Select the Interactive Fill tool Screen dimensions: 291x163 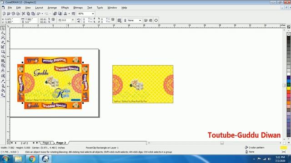[3, 95]
